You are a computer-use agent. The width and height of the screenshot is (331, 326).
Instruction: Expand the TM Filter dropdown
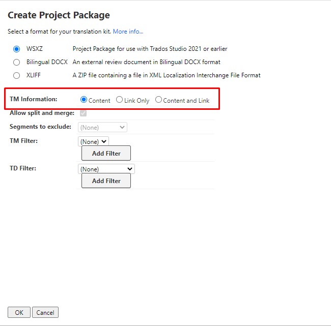click(x=93, y=141)
